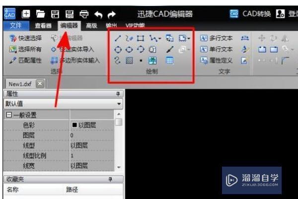Select the Spline curve tool

click(117, 61)
